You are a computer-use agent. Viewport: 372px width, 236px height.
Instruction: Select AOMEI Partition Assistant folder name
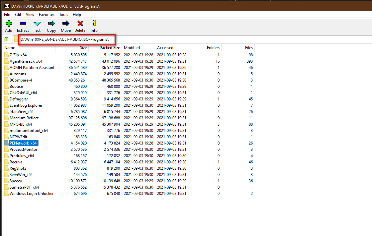click(x=32, y=68)
